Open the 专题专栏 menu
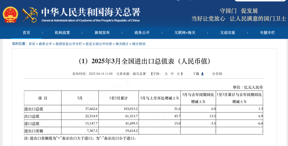The image size is (288, 146). (x=267, y=33)
